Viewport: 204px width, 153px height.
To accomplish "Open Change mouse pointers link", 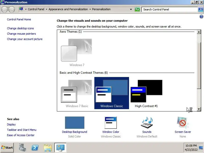I will tap(21, 34).
